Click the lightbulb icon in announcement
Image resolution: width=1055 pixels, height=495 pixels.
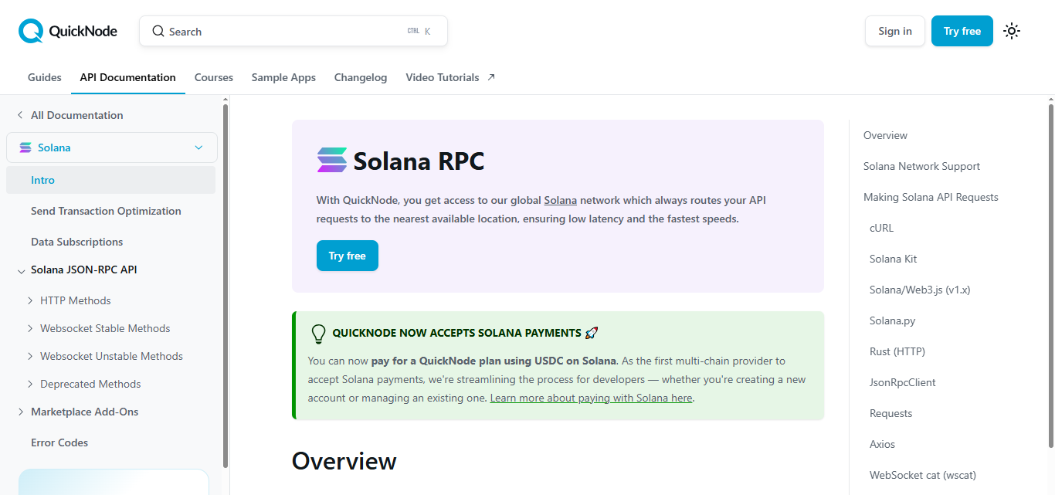point(318,334)
